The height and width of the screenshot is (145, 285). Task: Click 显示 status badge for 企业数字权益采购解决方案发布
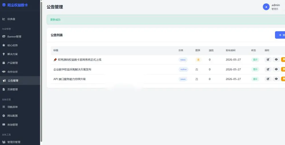click(x=255, y=70)
